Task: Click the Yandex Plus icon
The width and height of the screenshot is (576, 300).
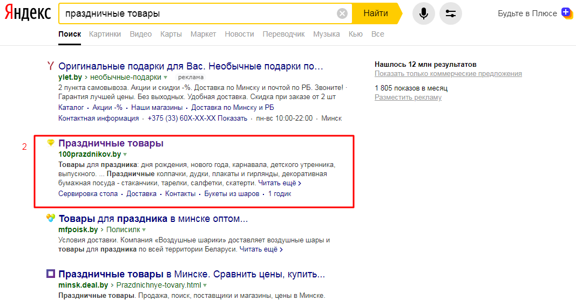Action: point(567,13)
